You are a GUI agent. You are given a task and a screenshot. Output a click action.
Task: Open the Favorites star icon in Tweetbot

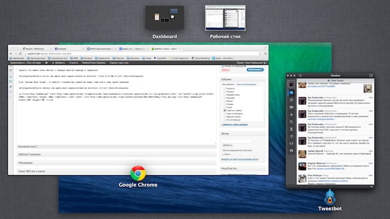pyautogui.click(x=291, y=115)
